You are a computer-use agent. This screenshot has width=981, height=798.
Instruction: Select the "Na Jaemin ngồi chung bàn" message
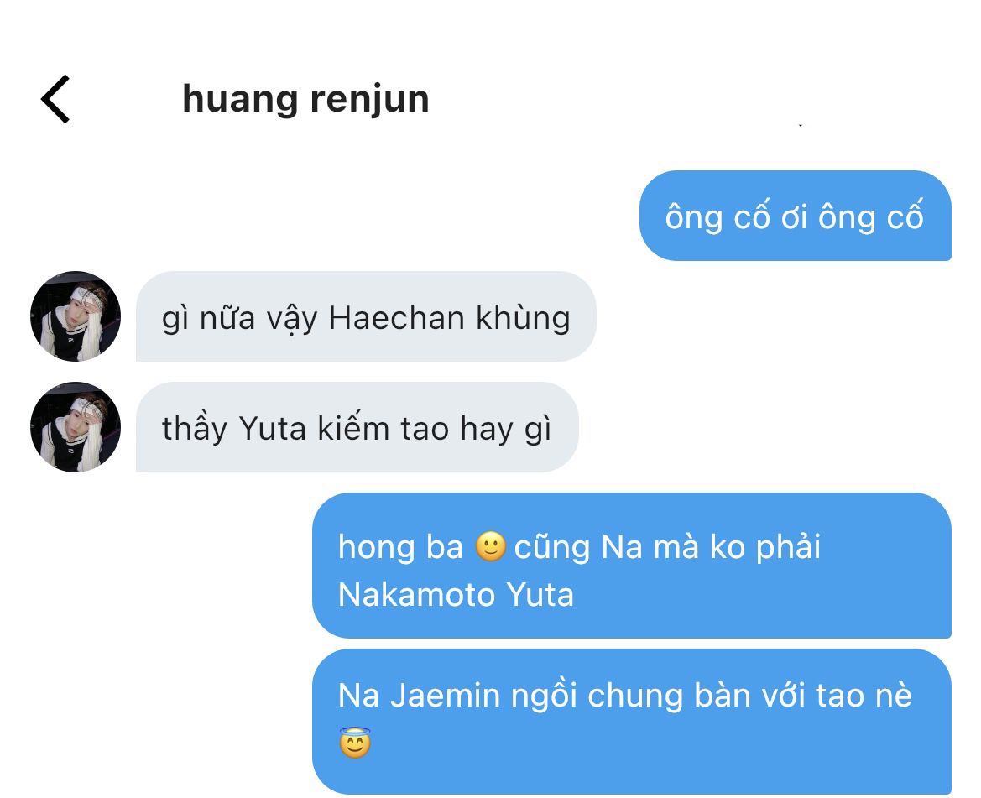(x=632, y=722)
